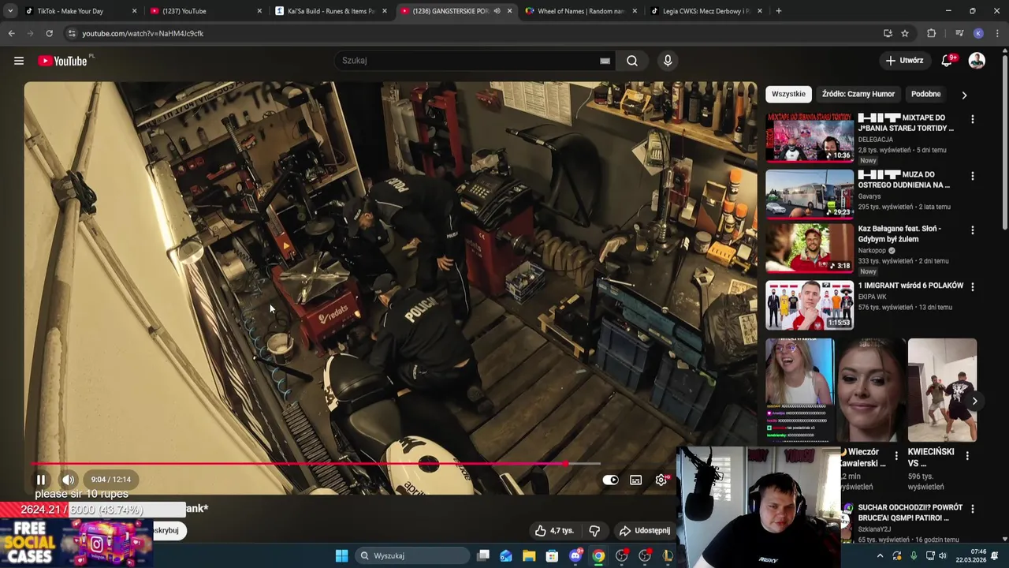The height and width of the screenshot is (568, 1009).
Task: Open options for KWIECIŃSKI VS short
Action: point(967,455)
